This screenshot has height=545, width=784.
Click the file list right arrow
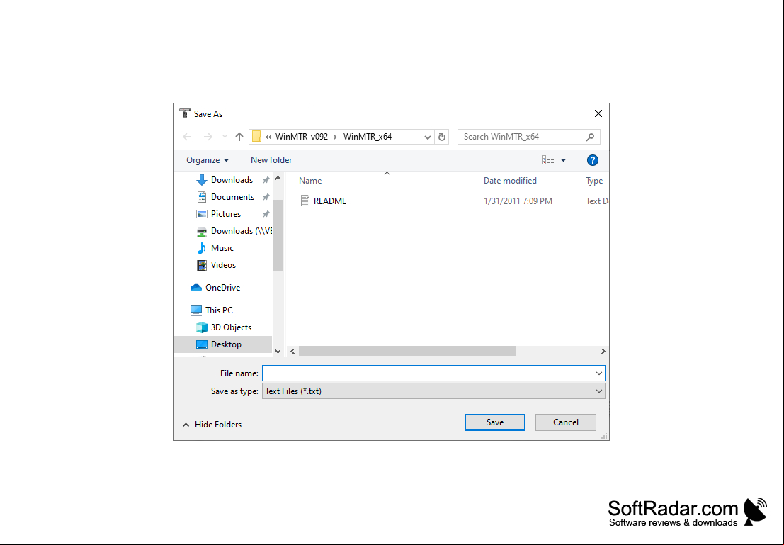pyautogui.click(x=603, y=352)
